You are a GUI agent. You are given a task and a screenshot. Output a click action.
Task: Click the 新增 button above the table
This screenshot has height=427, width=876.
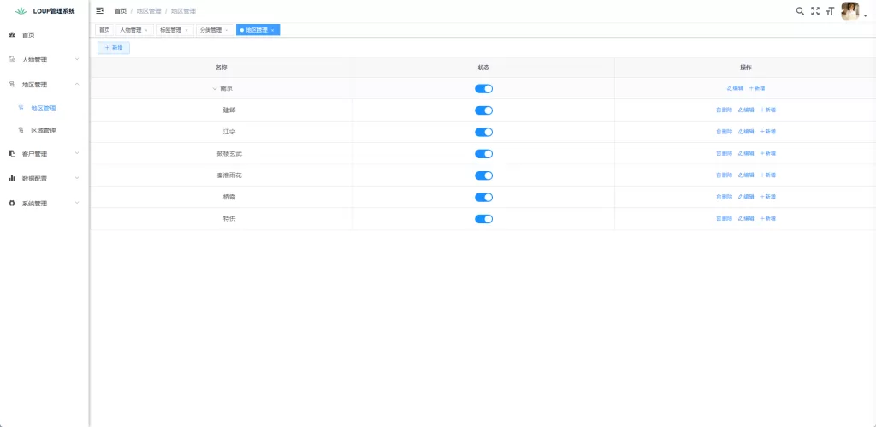[114, 48]
